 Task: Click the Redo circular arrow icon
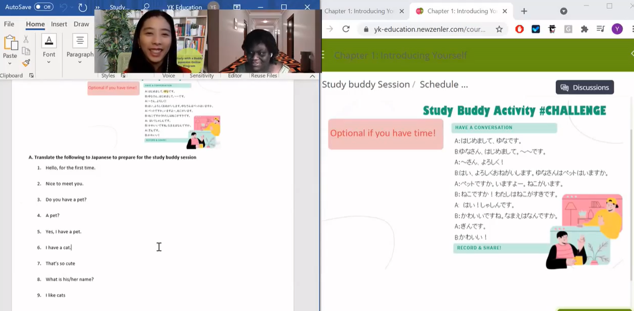83,7
